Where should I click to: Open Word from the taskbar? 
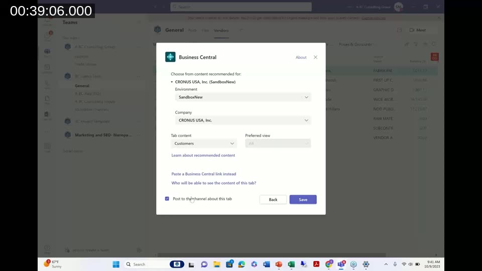[x=267, y=264]
